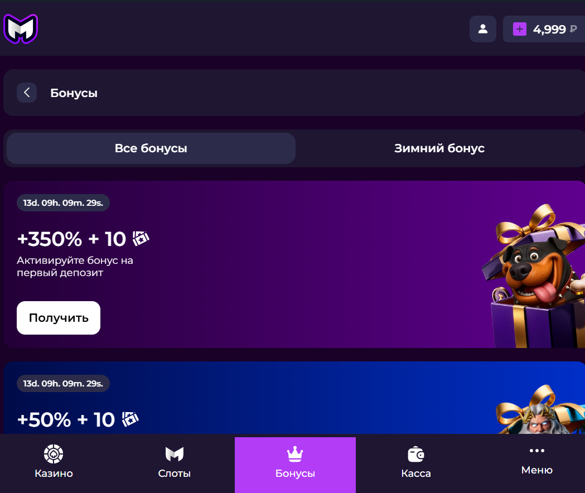
Task: Click the timer on the blue bonus card
Action: pyautogui.click(x=63, y=383)
